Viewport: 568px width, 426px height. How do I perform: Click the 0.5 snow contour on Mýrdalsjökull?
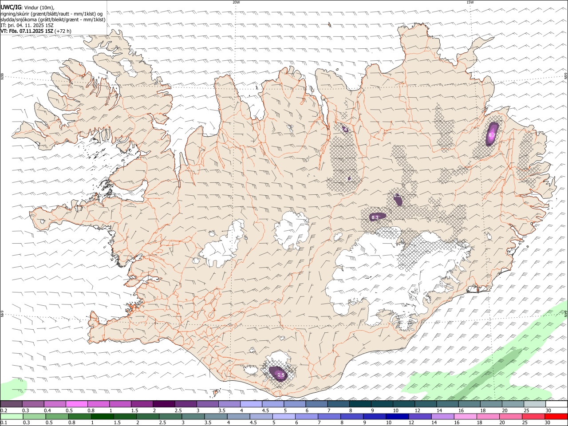click(279, 374)
